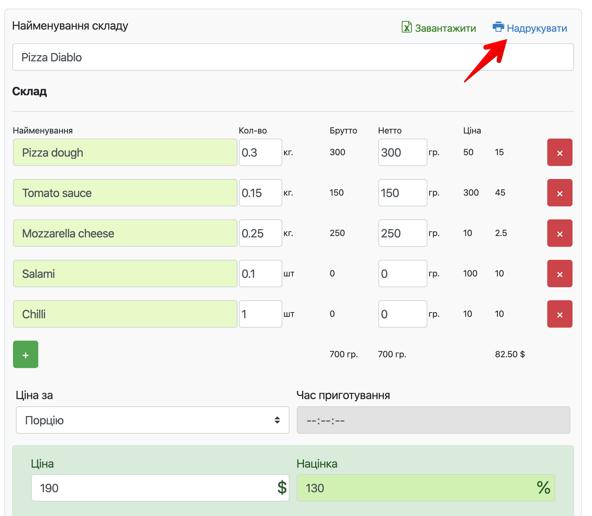
Task: Open the 'Ціна за' Порцію dropdown
Action: pos(152,420)
